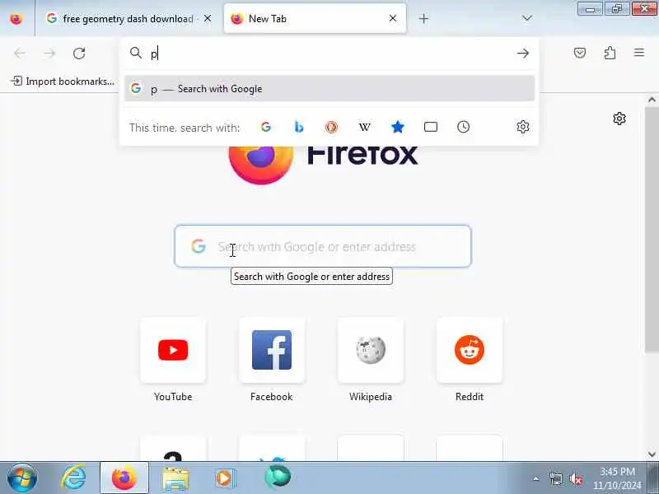Open the Extensions puzzle icon
This screenshot has width=659, height=494.
point(610,53)
